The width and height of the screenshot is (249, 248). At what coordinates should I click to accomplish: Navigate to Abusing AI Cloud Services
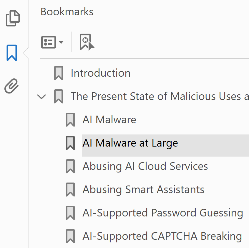145,166
